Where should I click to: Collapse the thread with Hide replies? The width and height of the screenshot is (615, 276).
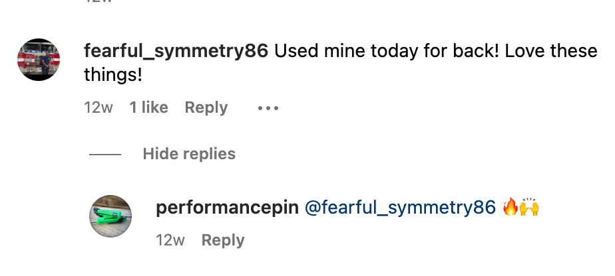pyautogui.click(x=189, y=154)
